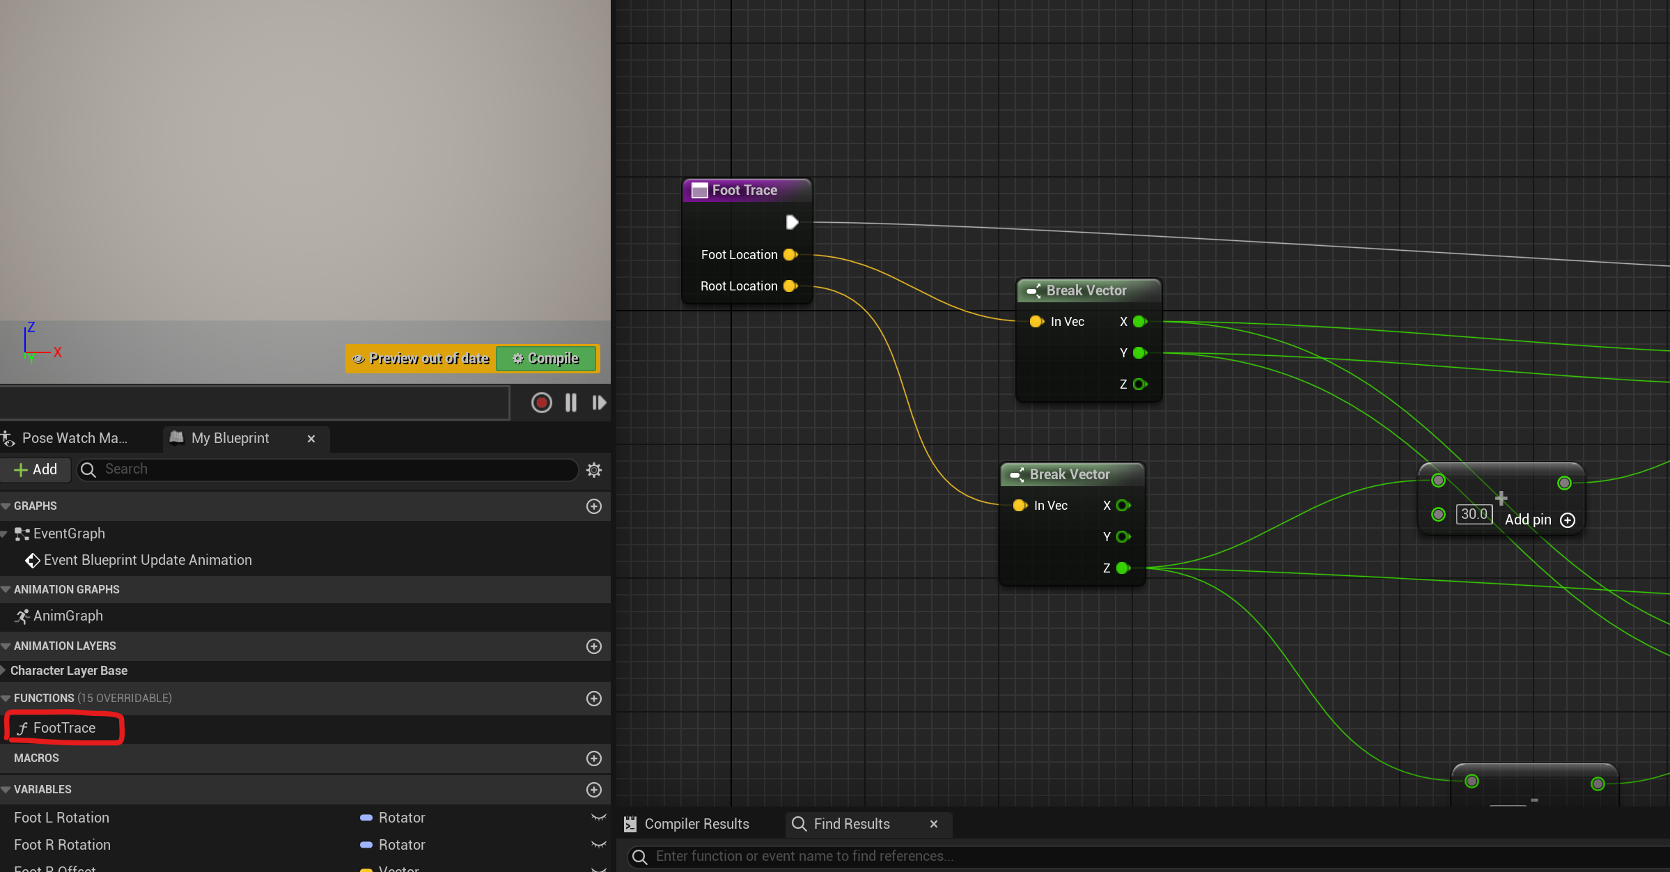Add new function via plus icon

(594, 699)
